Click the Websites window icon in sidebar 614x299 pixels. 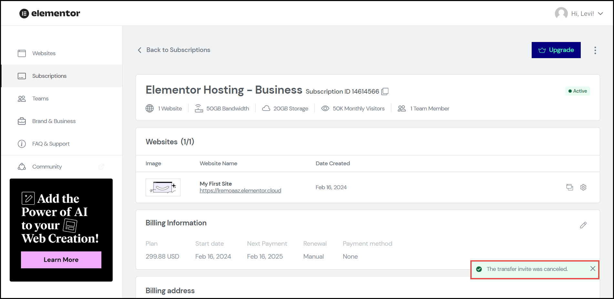(22, 53)
